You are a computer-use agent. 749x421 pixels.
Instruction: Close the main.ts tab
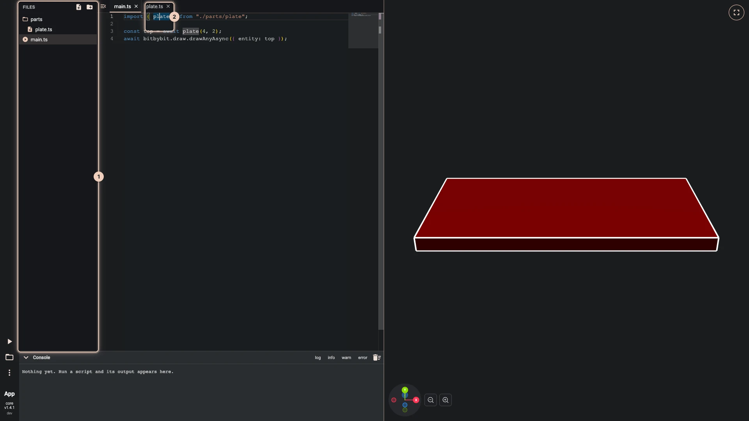click(136, 6)
